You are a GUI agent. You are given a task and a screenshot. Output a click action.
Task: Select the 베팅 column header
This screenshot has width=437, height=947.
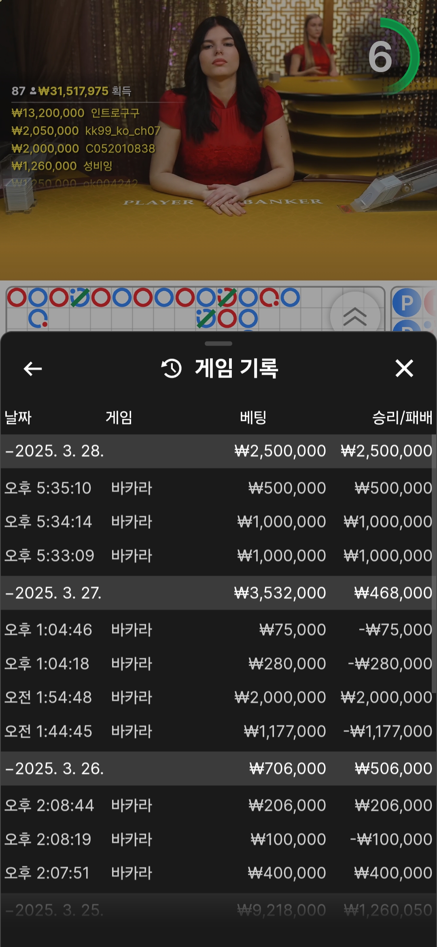pos(253,417)
